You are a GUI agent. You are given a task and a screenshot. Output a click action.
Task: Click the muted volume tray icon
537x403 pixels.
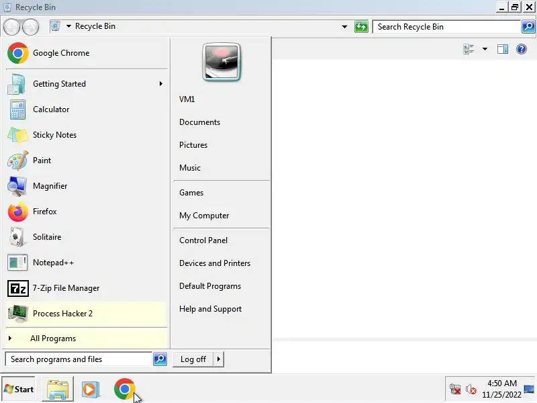tap(471, 390)
